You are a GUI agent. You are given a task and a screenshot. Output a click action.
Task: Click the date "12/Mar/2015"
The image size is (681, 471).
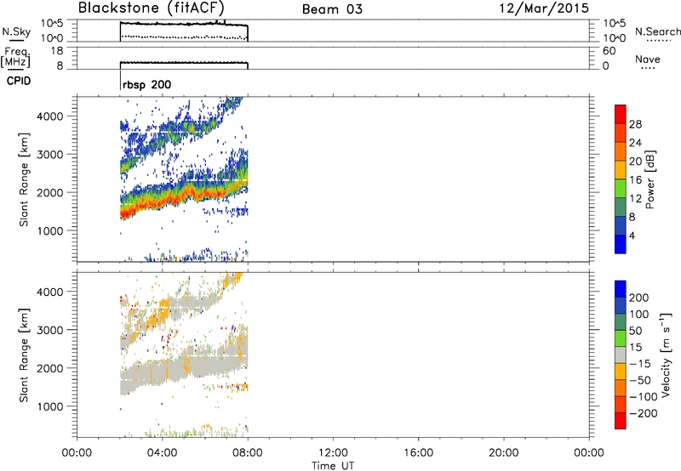click(x=544, y=9)
